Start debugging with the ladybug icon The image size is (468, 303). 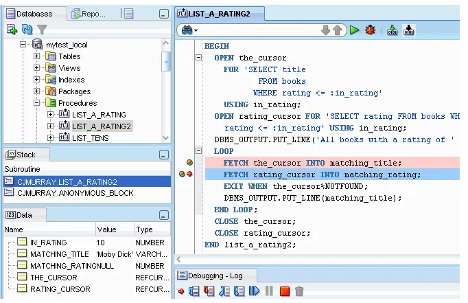click(371, 30)
